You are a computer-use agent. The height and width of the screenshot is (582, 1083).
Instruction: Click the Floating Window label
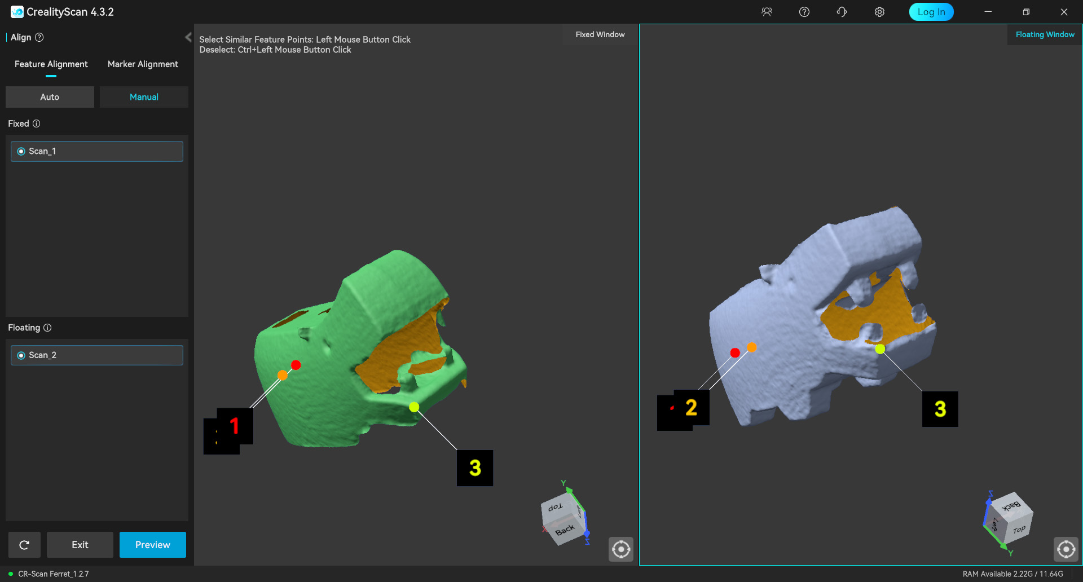(x=1045, y=34)
